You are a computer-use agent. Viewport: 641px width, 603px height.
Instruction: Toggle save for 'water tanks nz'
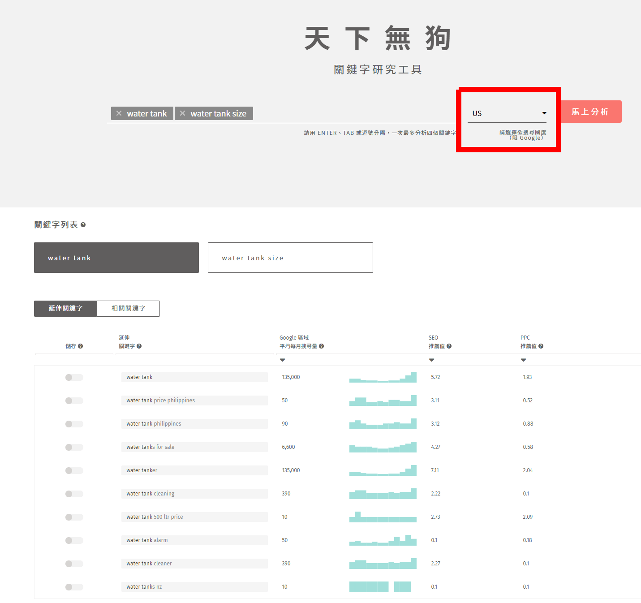[x=74, y=587]
